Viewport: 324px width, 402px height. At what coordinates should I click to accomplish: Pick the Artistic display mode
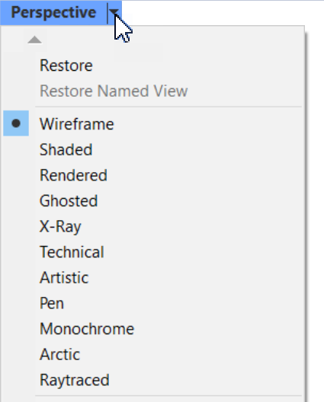[x=64, y=278]
